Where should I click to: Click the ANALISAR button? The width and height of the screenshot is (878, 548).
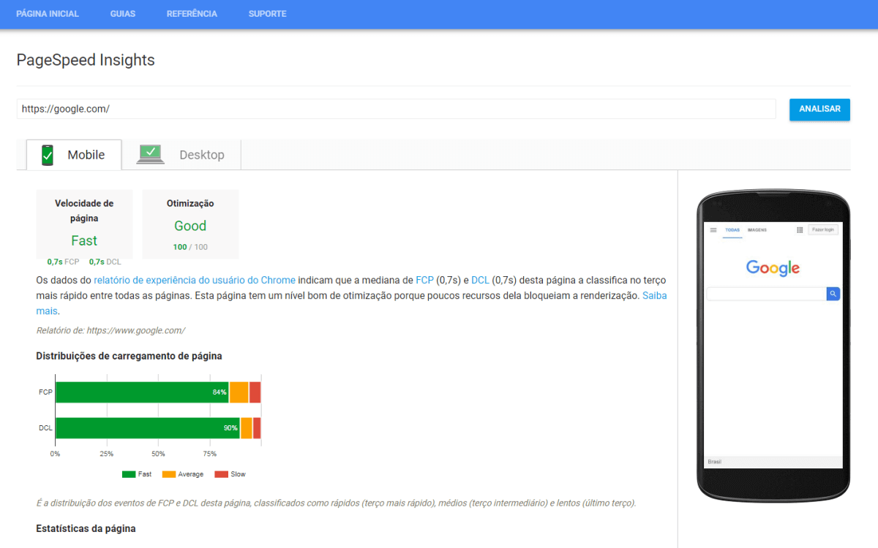coord(819,109)
